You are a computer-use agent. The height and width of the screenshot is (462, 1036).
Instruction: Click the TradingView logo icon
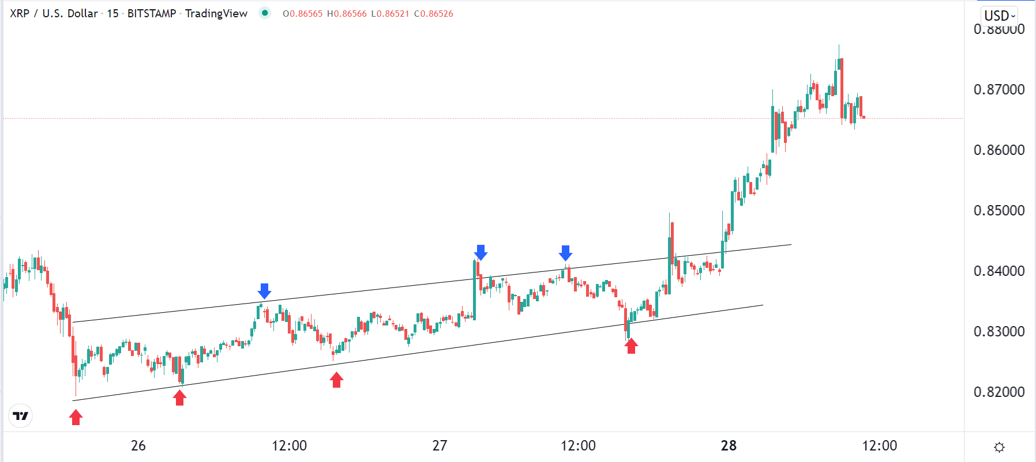(21, 415)
